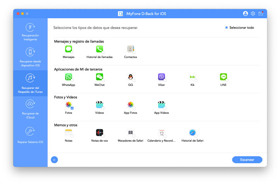Check the LINE checkbox

click(227, 80)
